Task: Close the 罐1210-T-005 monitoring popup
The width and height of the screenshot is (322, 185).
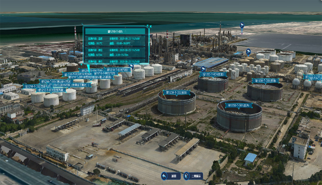Action: tap(151, 26)
